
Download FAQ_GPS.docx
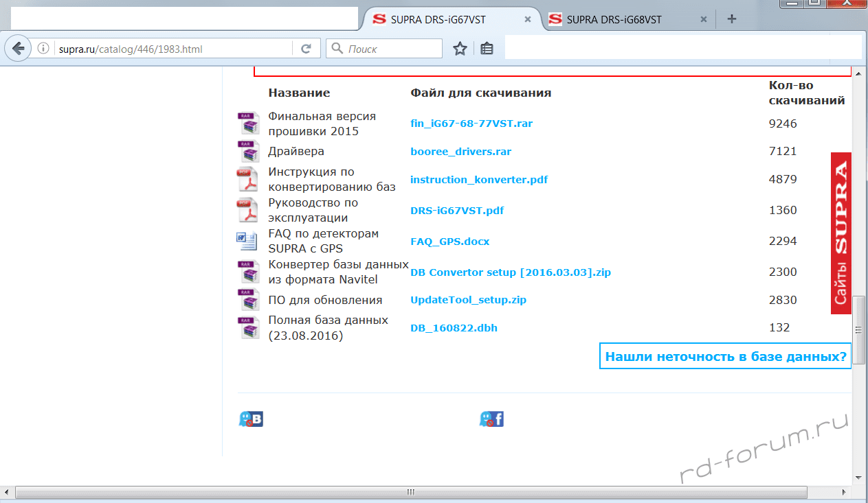coord(450,242)
